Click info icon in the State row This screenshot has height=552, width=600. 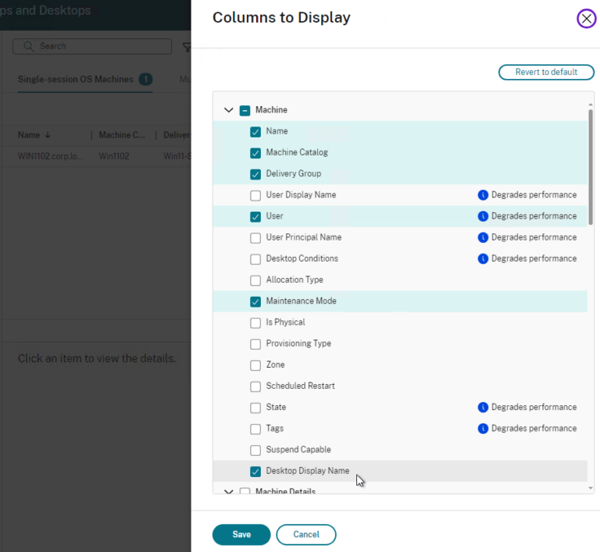point(483,408)
